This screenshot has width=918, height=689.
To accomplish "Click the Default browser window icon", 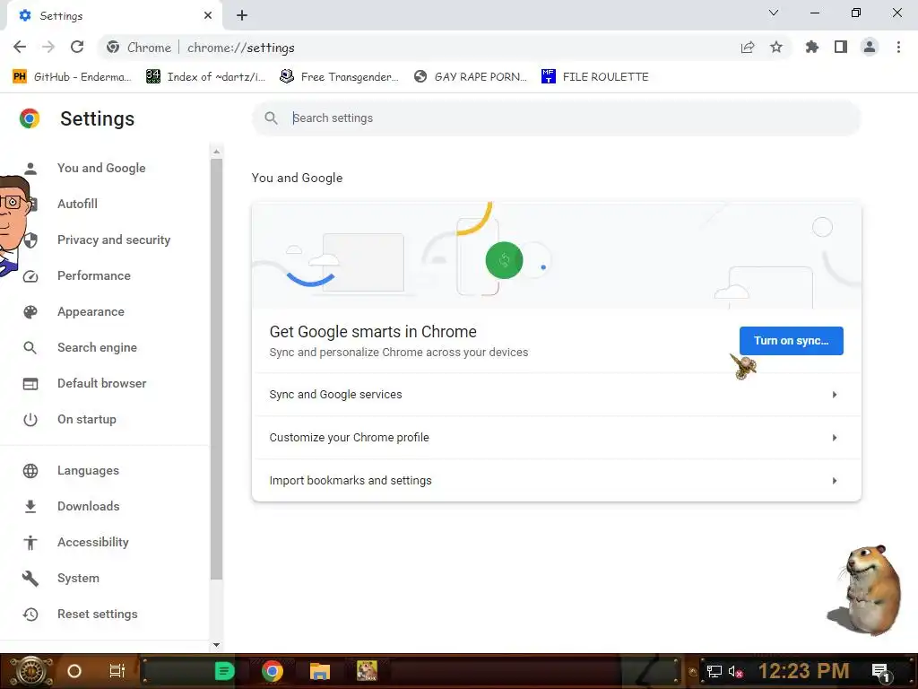I will 30,384.
